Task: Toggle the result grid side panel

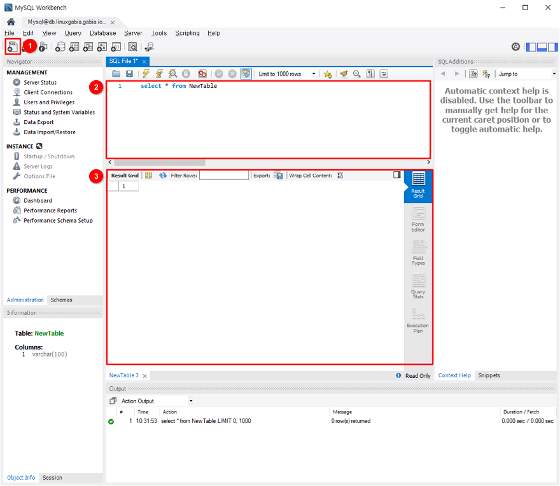Action: (x=397, y=175)
